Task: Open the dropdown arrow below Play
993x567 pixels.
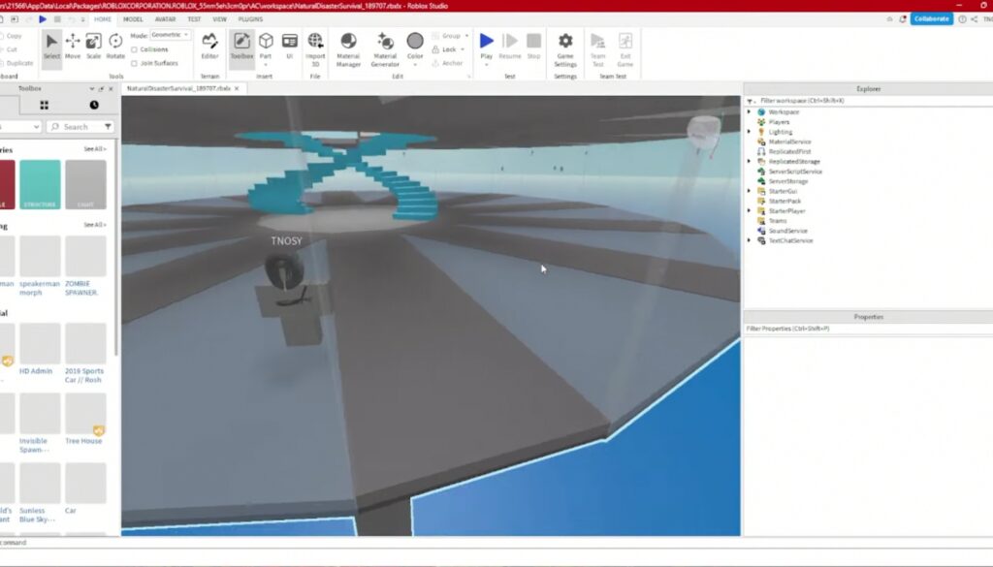Action: pyautogui.click(x=487, y=65)
